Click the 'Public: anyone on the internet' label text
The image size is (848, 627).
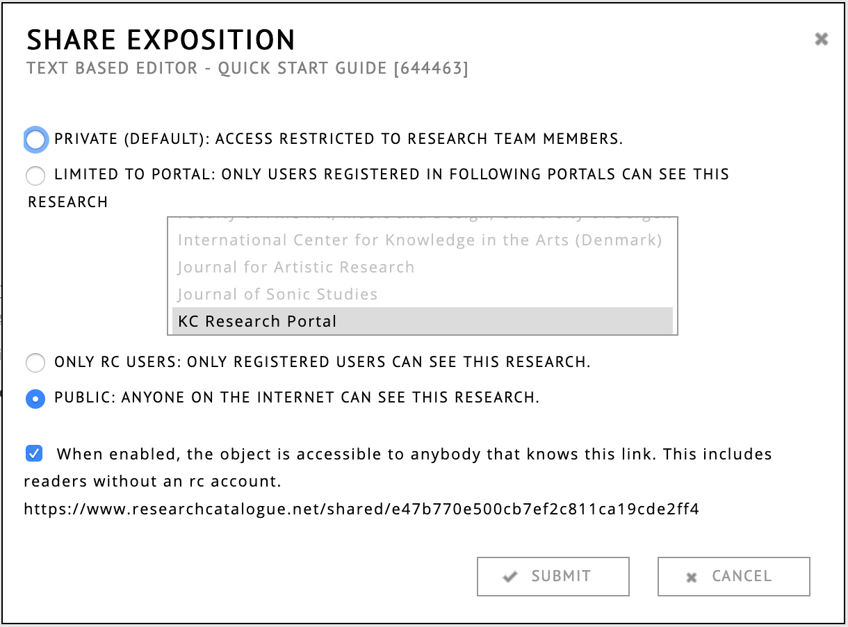point(297,398)
